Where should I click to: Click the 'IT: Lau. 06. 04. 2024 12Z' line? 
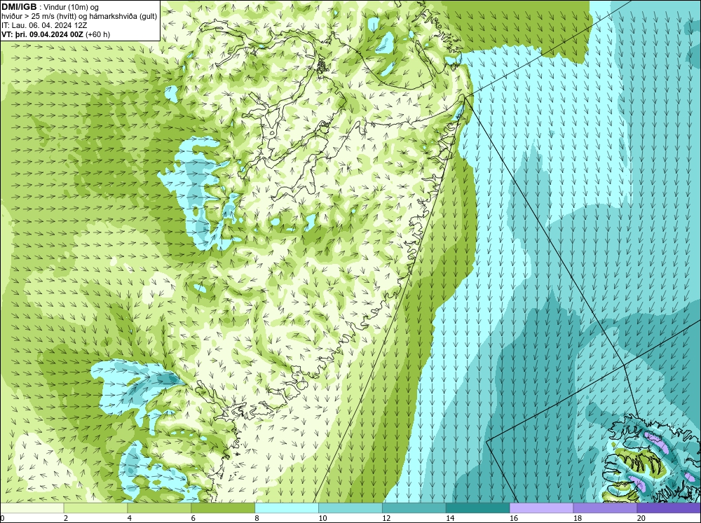point(44,25)
